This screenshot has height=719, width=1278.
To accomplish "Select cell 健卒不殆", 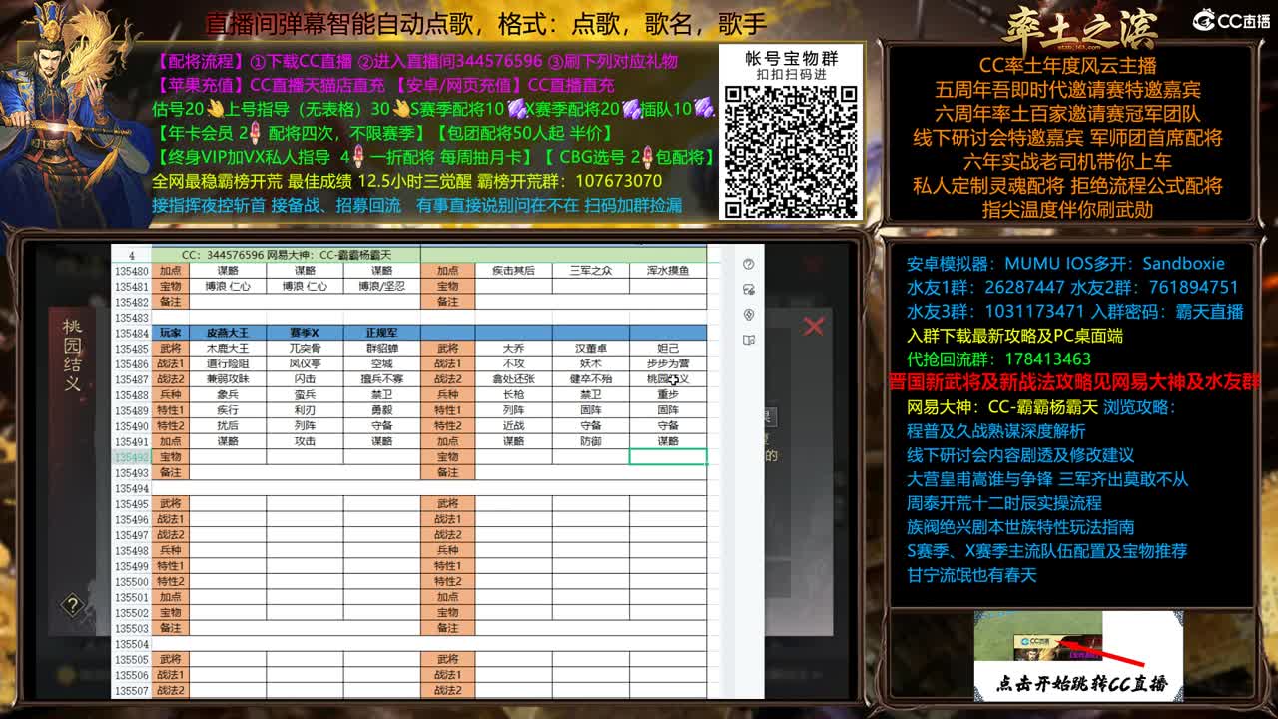I will coord(591,379).
